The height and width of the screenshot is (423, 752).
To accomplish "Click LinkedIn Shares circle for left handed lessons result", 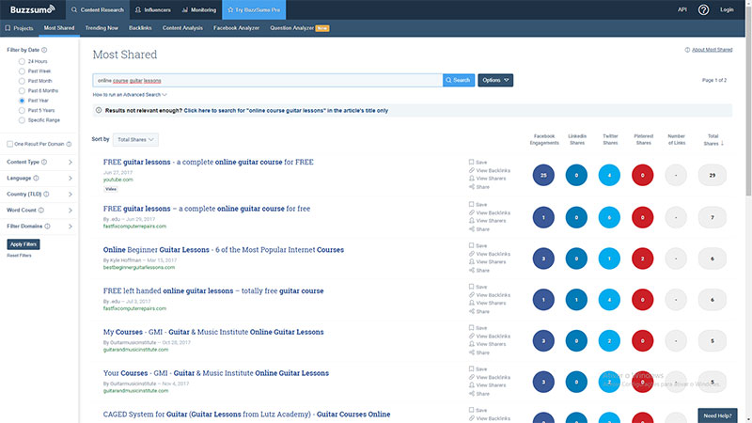I will click(x=576, y=300).
